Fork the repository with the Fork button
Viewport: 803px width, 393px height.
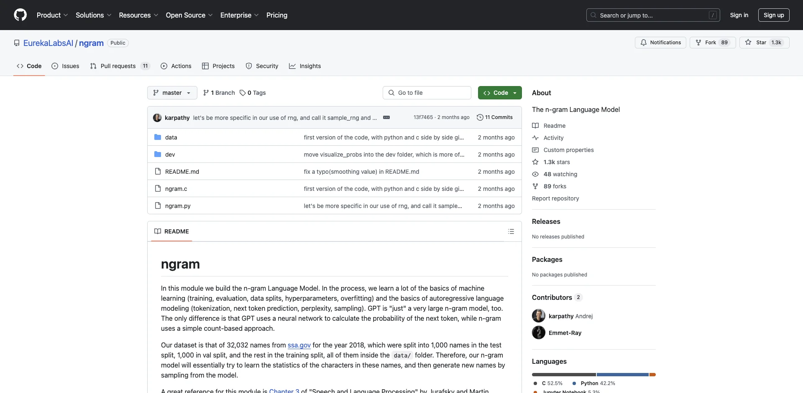tap(713, 43)
